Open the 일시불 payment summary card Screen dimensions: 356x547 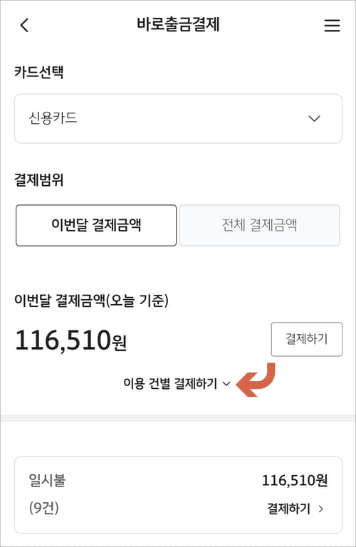(x=178, y=495)
